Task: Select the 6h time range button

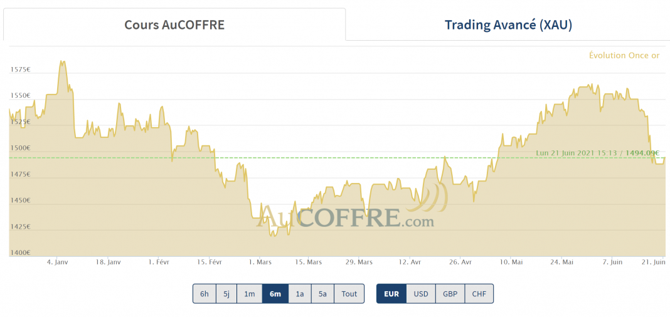Action: [x=205, y=294]
